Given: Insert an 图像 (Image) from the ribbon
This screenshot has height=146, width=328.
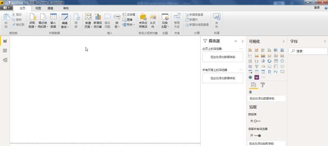Looking at the screenshot, I should pyautogui.click(x=128, y=20).
